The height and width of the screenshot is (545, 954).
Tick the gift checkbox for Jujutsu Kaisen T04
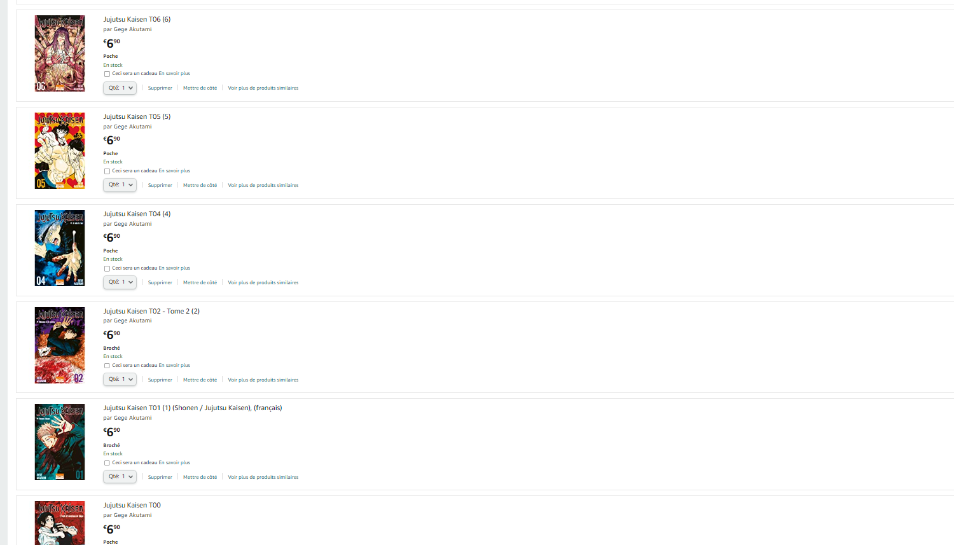[107, 268]
